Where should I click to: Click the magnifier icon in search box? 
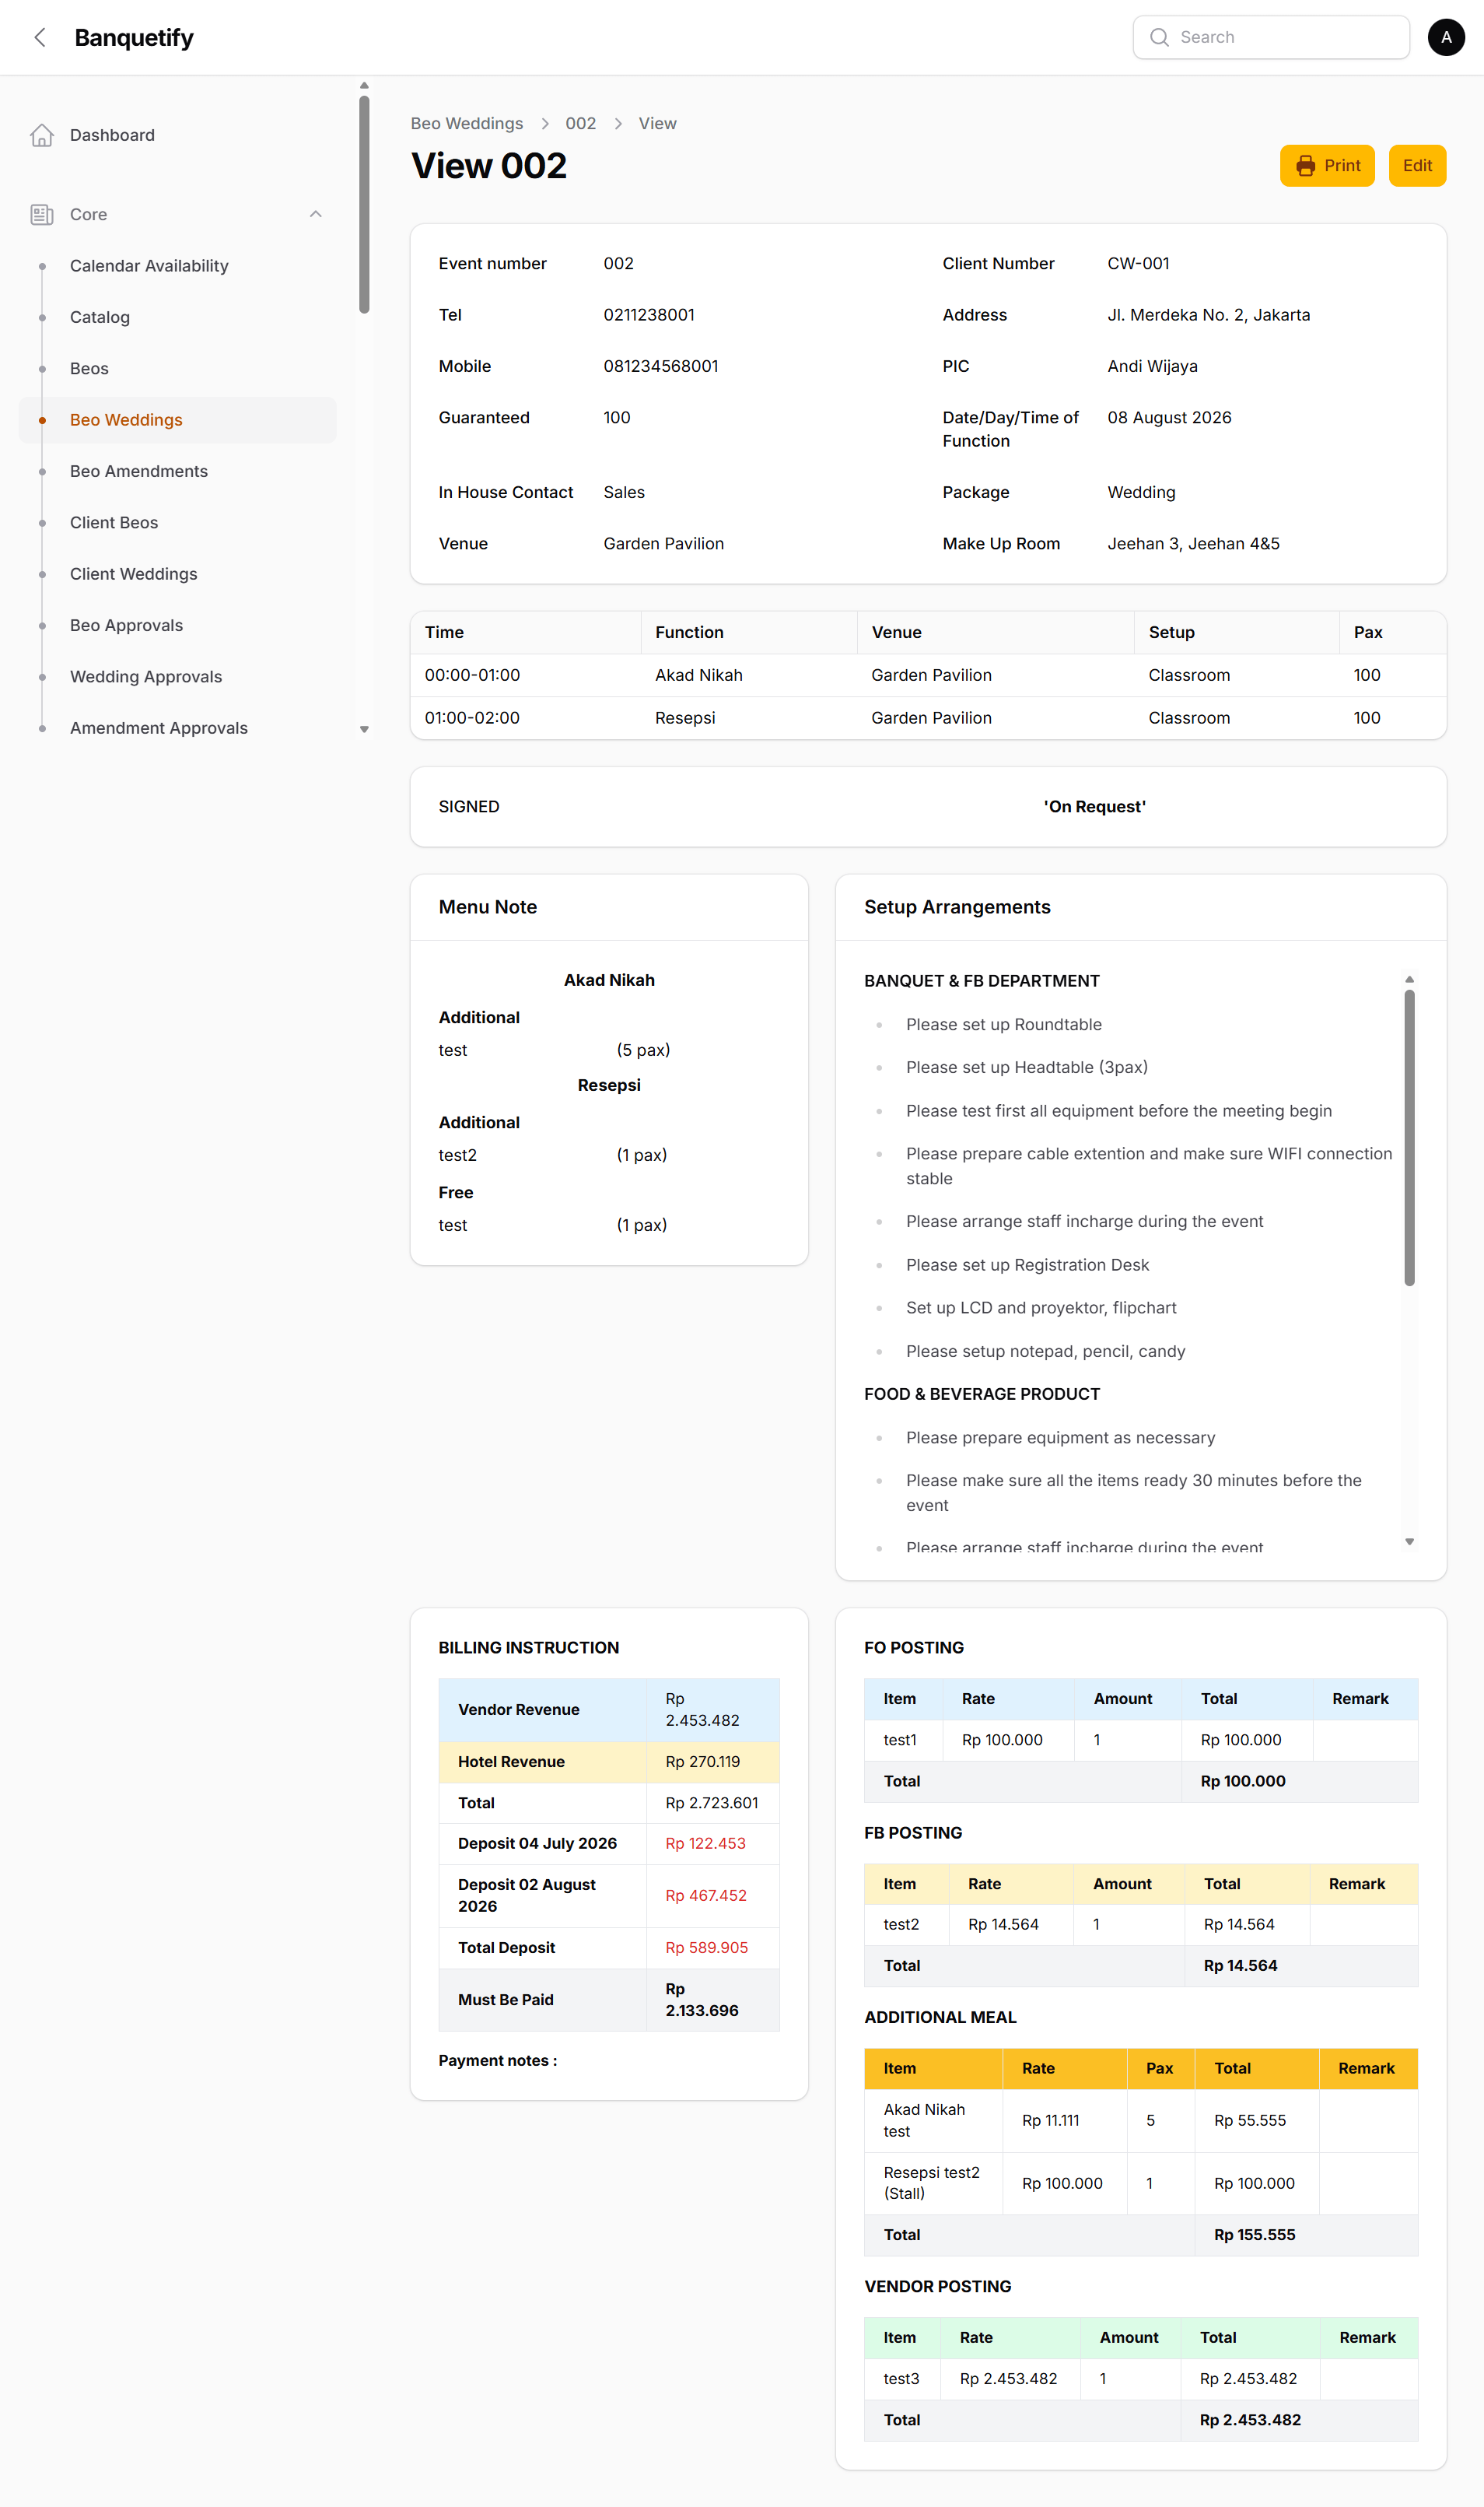coord(1159,38)
